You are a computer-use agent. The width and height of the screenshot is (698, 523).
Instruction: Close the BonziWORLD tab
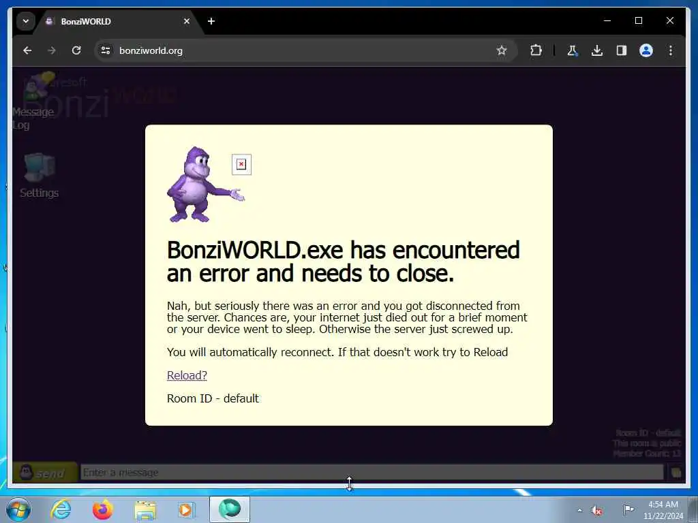pyautogui.click(x=187, y=21)
